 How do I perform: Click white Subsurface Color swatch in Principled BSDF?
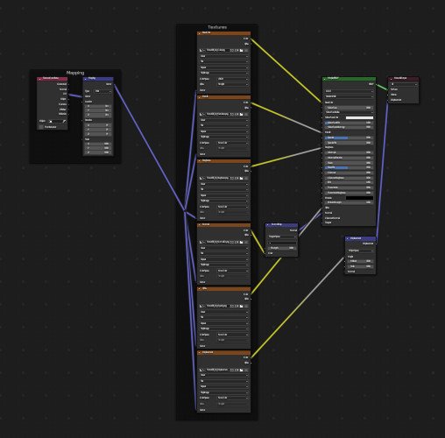[359, 117]
